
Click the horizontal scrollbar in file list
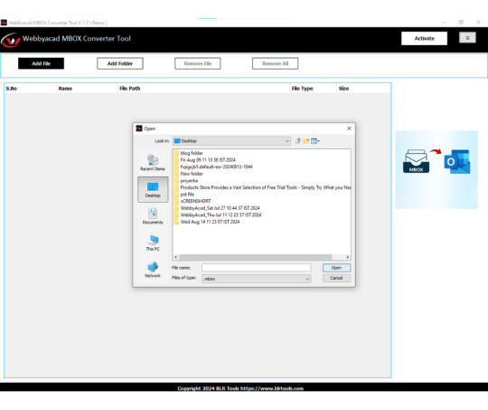click(255, 257)
